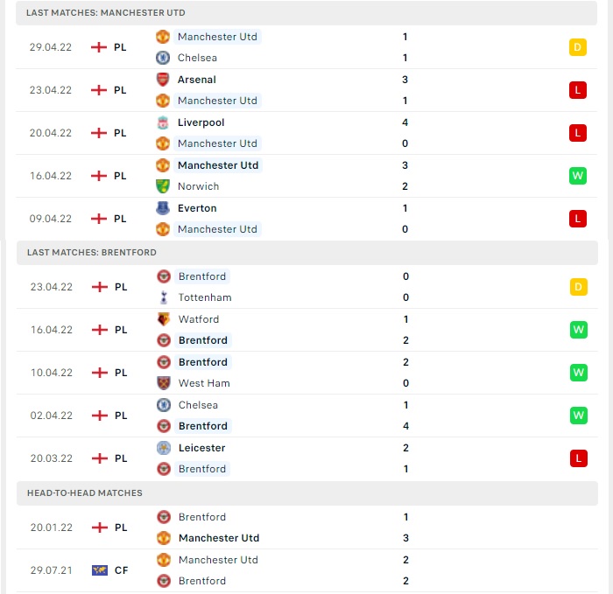Click the yellow D badge for Chelsea match
613x594 pixels.
577,47
